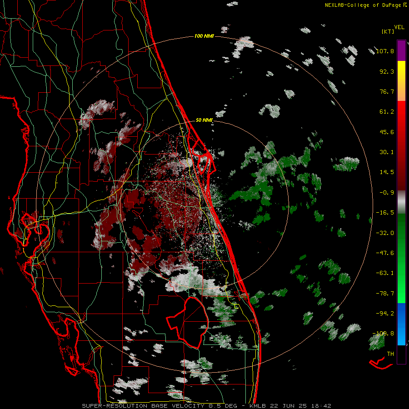Click the VEL legend title
Image resolution: width=409 pixels, height=409 pixels.
pos(399,27)
